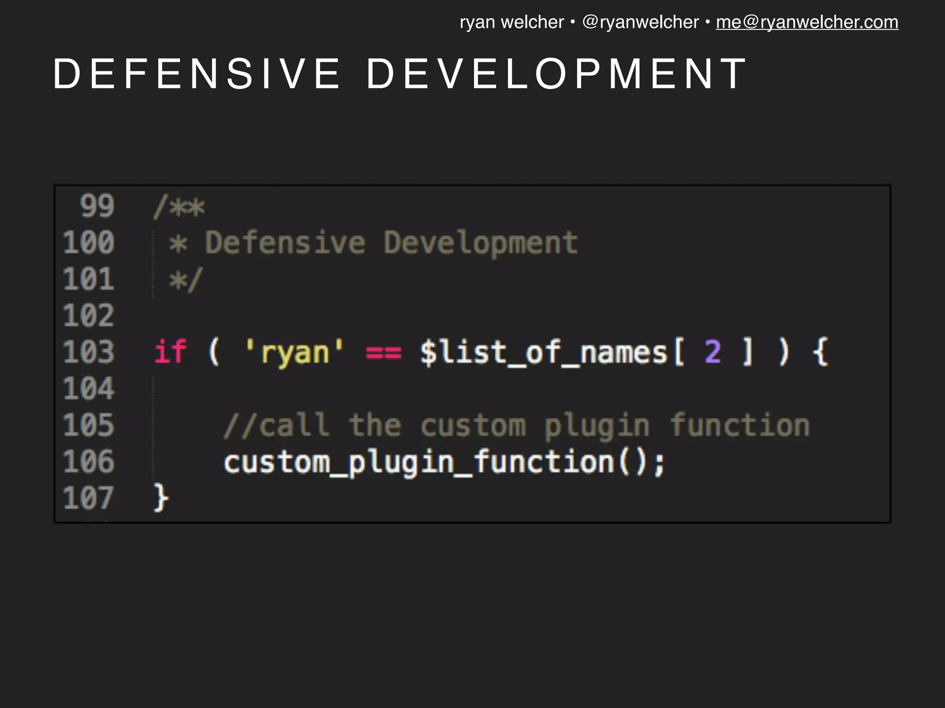Click line number 99 in the code
This screenshot has width=945, height=708.
pyautogui.click(x=97, y=206)
